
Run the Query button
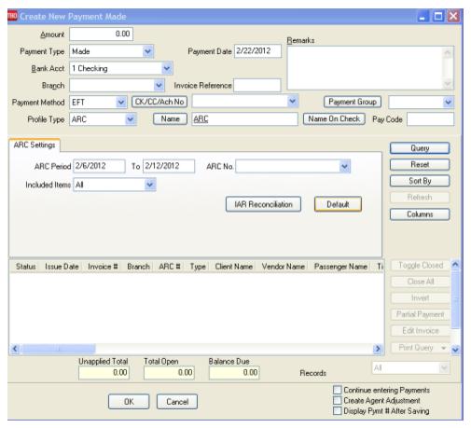[420, 148]
